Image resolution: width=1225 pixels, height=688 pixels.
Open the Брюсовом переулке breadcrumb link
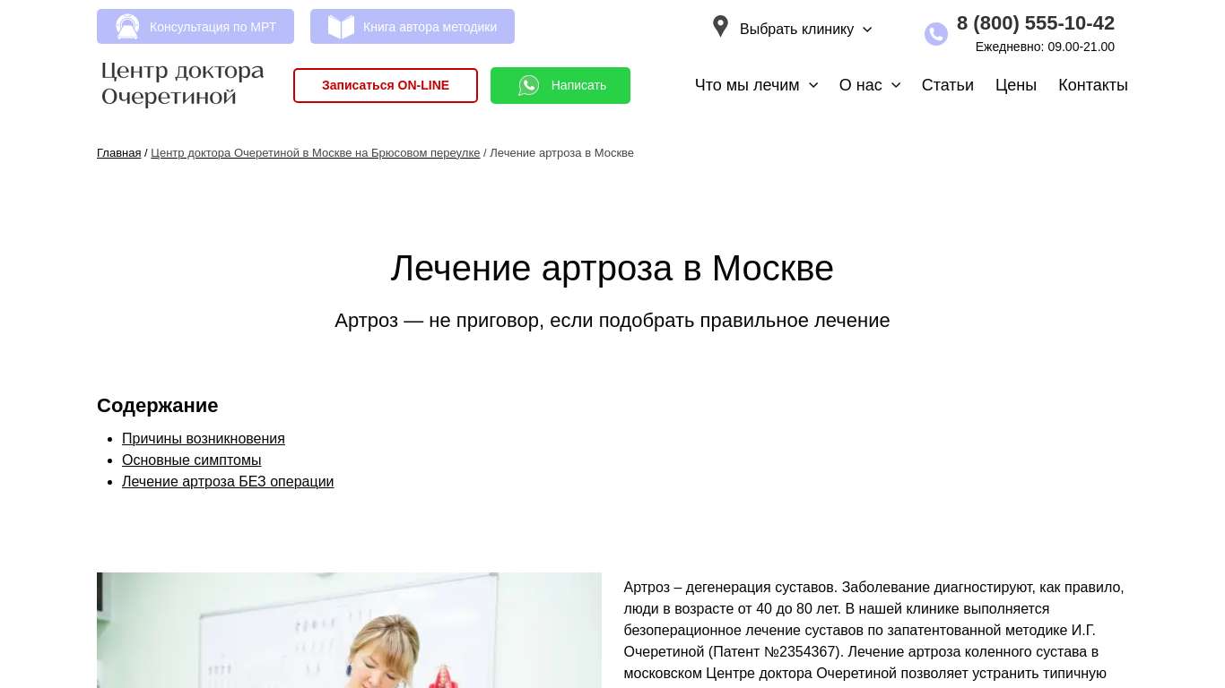315,153
